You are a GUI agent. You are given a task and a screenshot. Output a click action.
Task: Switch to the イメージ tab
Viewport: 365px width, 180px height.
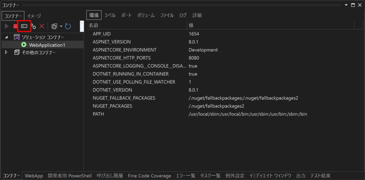(34, 16)
